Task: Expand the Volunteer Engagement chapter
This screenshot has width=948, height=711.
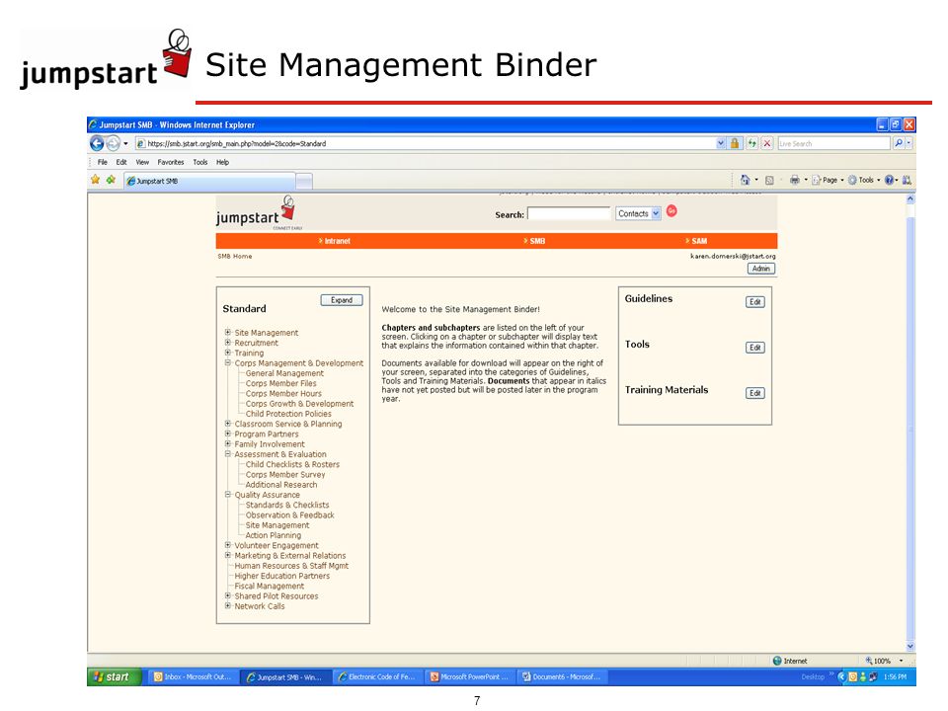Action: point(228,545)
